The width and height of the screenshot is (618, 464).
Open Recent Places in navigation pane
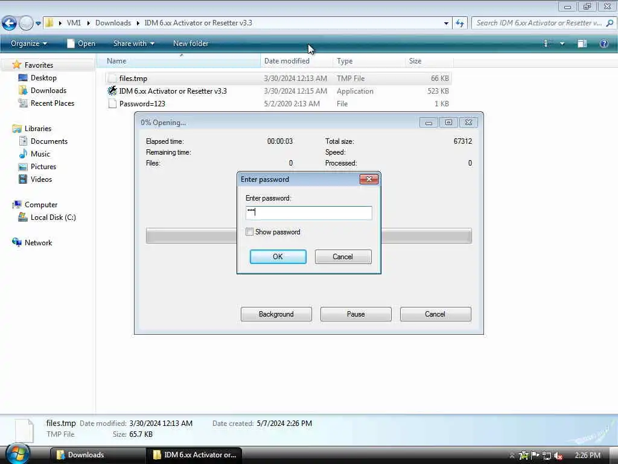coord(53,103)
